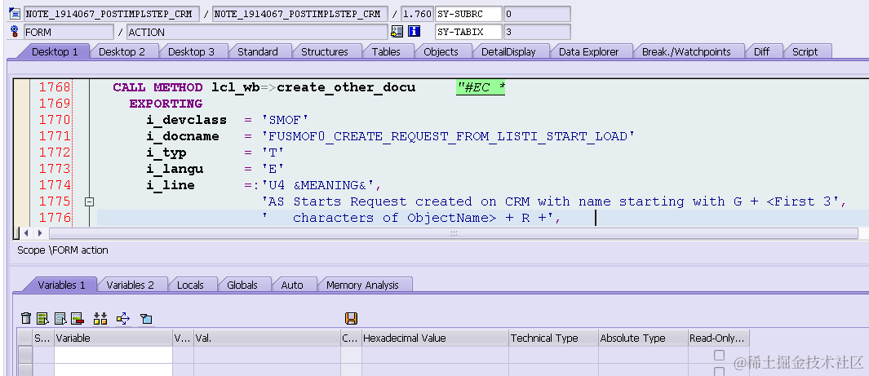Click the Variable column header
Viewport: 869px width, 376px height.
(x=113, y=338)
